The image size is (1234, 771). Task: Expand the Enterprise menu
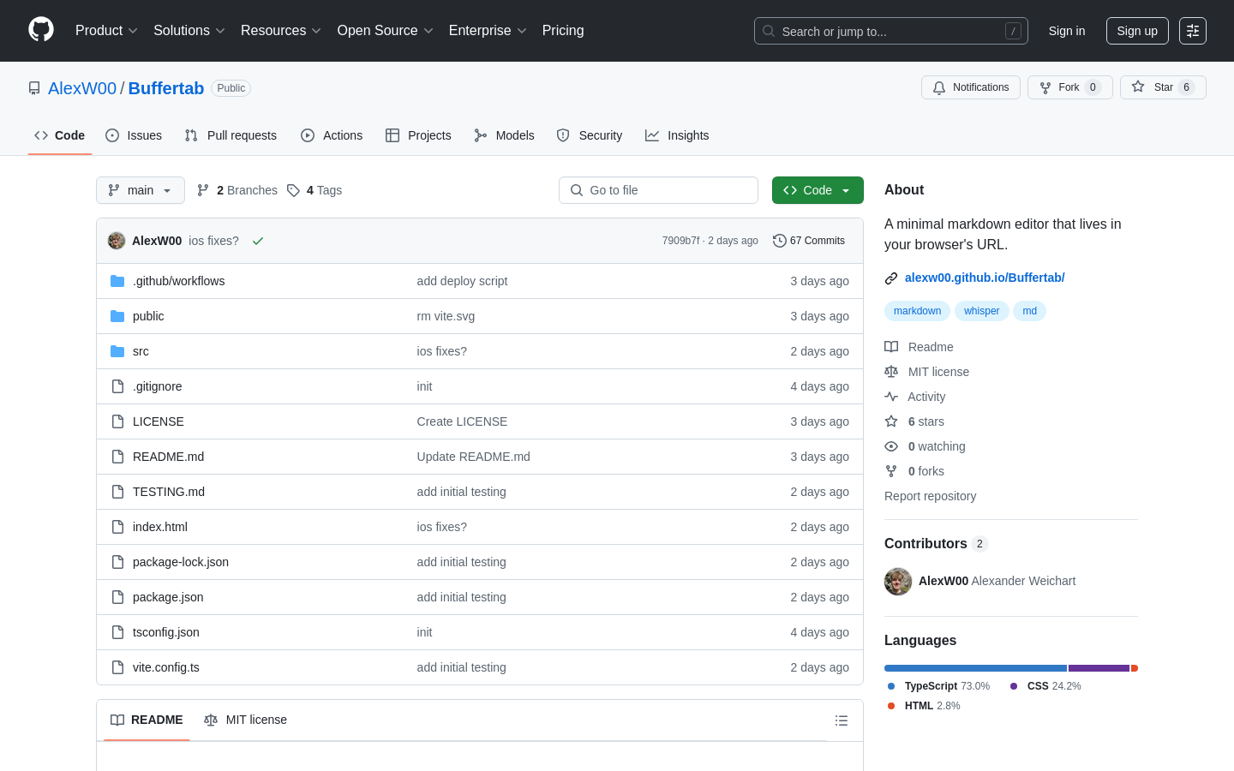(x=488, y=31)
